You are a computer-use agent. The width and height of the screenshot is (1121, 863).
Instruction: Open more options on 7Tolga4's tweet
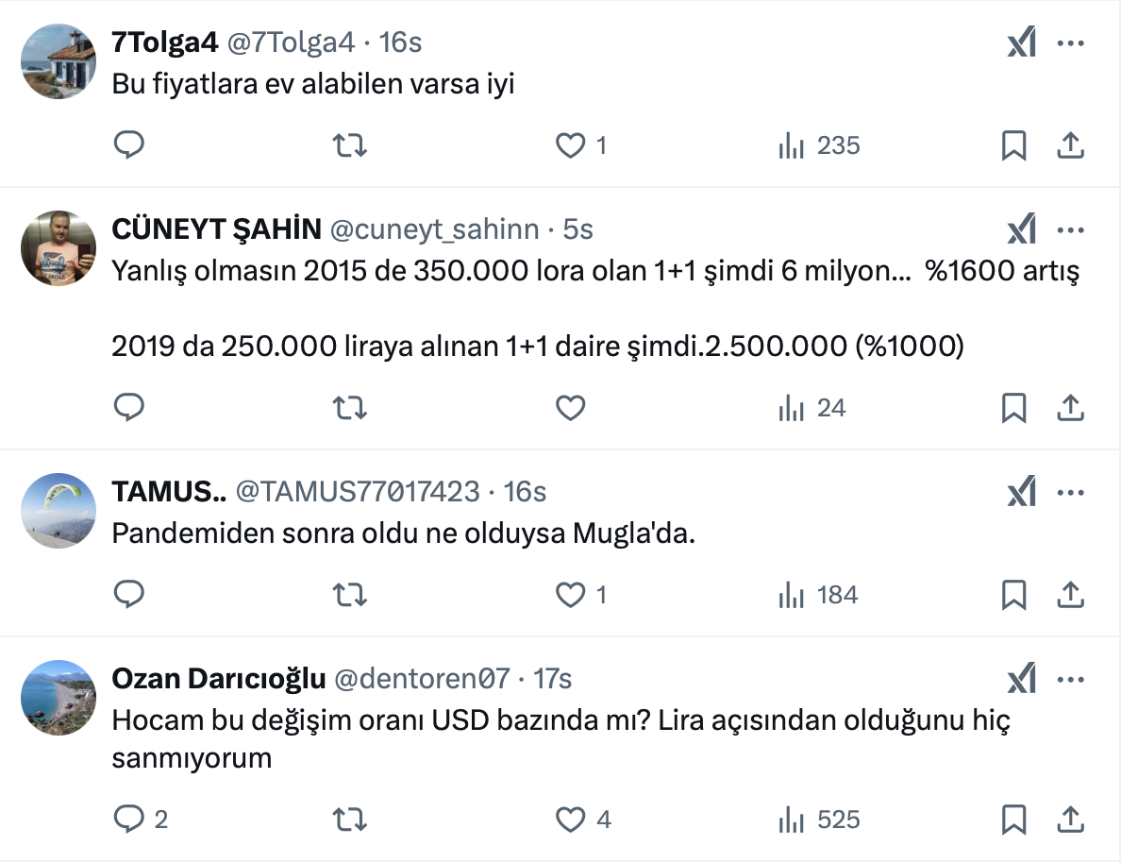1071,42
